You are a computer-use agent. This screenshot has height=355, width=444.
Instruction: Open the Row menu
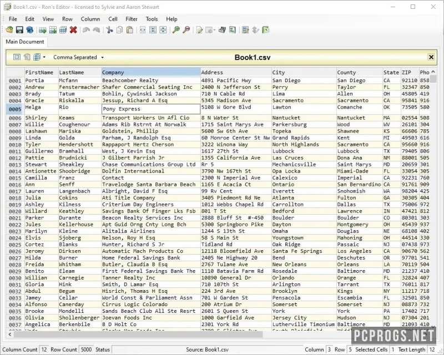click(67, 19)
